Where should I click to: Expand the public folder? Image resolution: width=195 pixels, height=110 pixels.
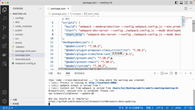pos(27,30)
